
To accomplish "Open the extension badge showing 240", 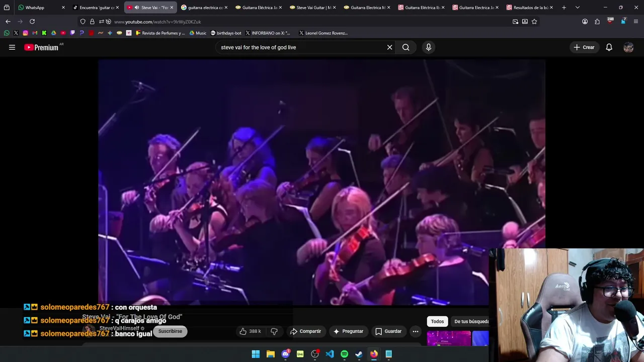I will [610, 21].
